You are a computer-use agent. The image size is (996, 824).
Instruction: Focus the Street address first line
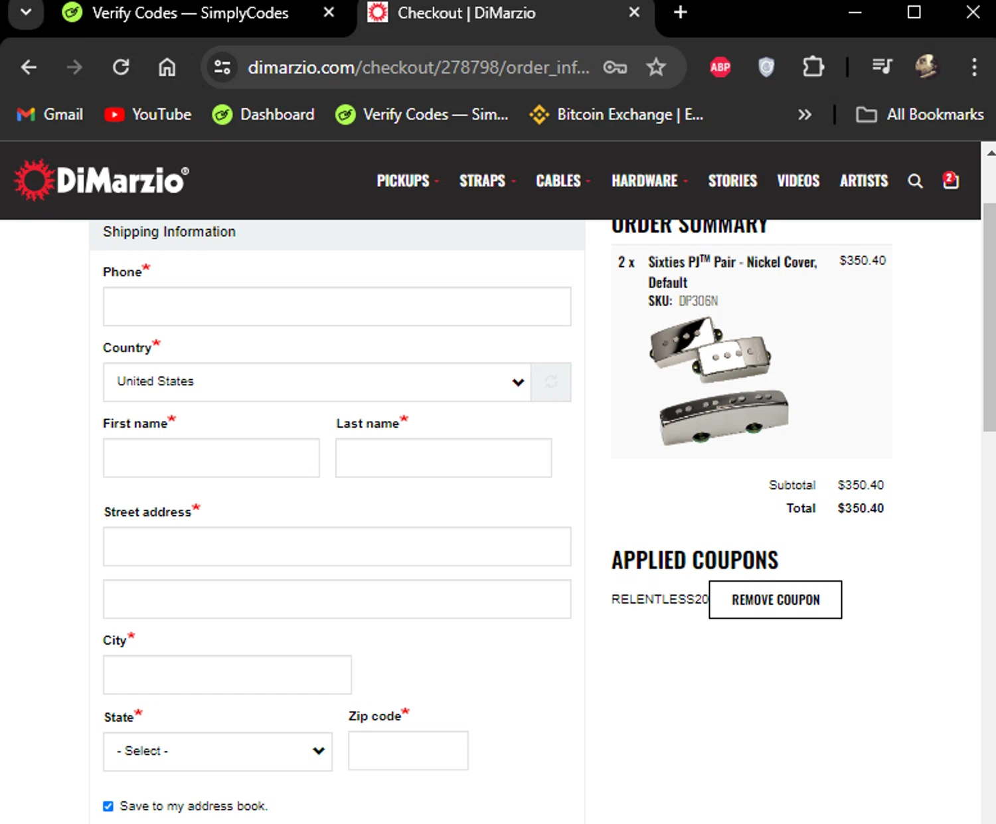337,546
